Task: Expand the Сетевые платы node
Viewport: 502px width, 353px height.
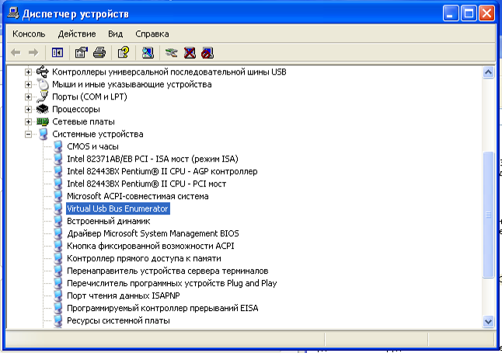Action: 28,122
